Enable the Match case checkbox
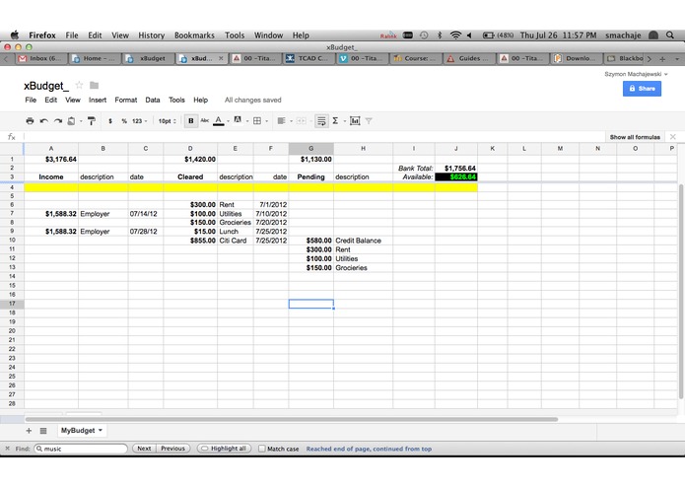 [262, 449]
